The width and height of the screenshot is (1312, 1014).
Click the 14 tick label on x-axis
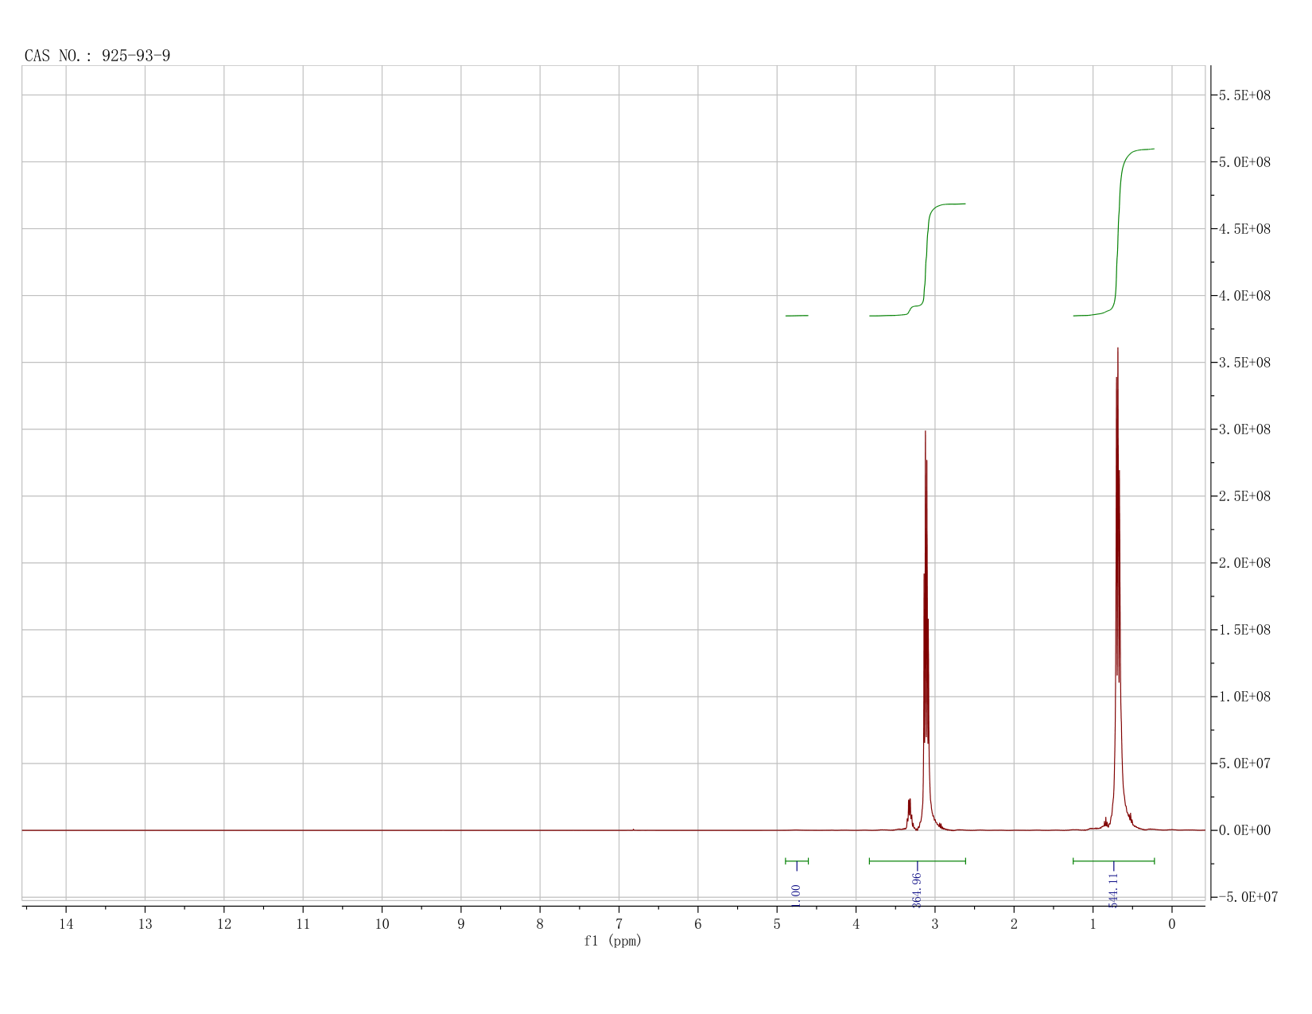tap(66, 923)
